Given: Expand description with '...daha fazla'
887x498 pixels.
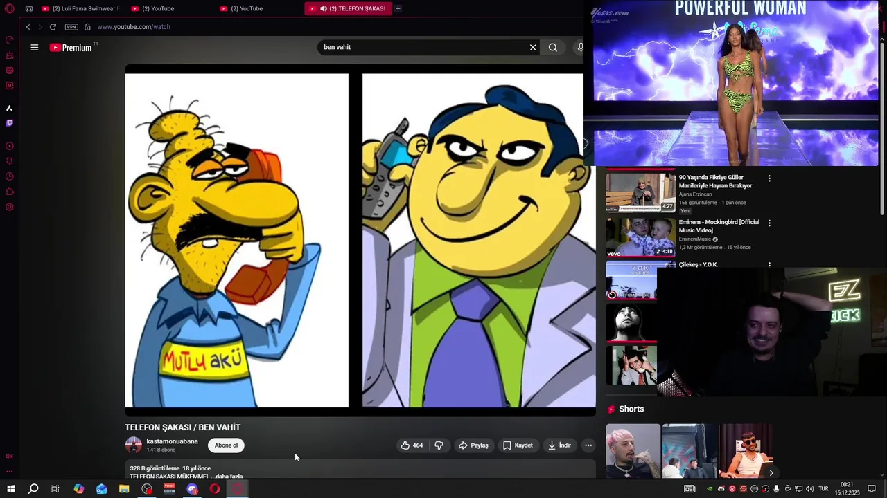Looking at the screenshot, I should pyautogui.click(x=229, y=477).
